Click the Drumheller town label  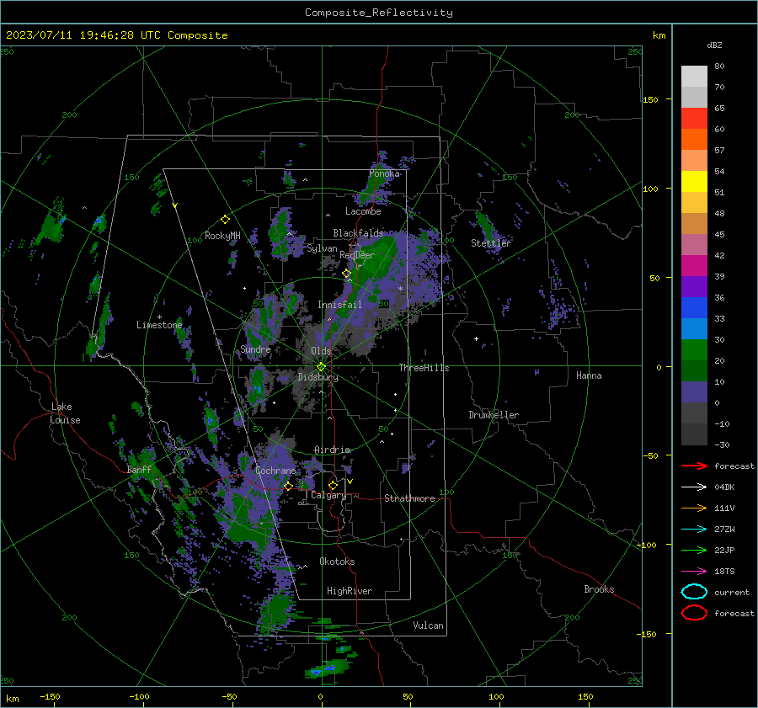[494, 415]
